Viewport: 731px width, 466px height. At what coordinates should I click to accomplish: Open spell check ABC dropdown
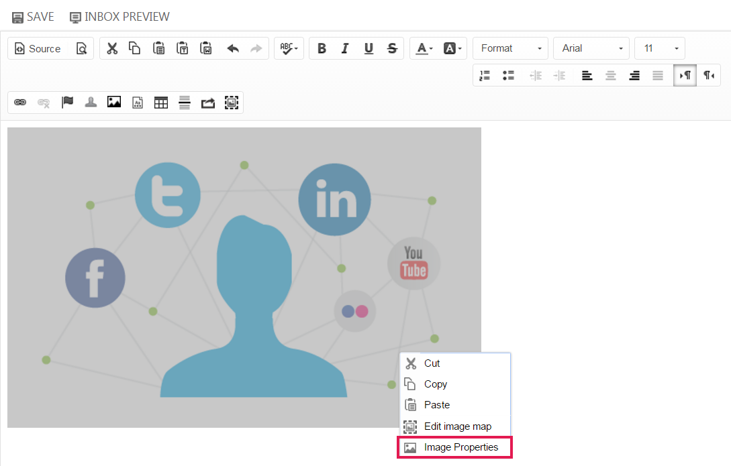[x=289, y=48]
